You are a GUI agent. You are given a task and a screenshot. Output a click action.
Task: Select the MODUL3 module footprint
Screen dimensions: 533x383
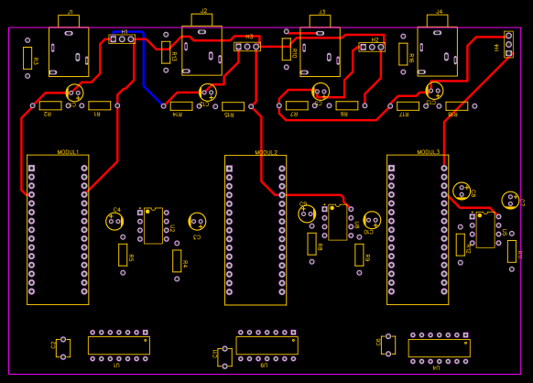[418, 230]
